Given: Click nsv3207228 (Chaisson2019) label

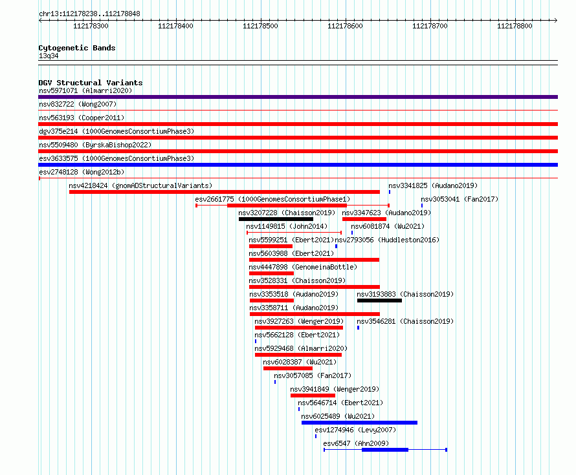Looking at the screenshot, I should point(287,213).
